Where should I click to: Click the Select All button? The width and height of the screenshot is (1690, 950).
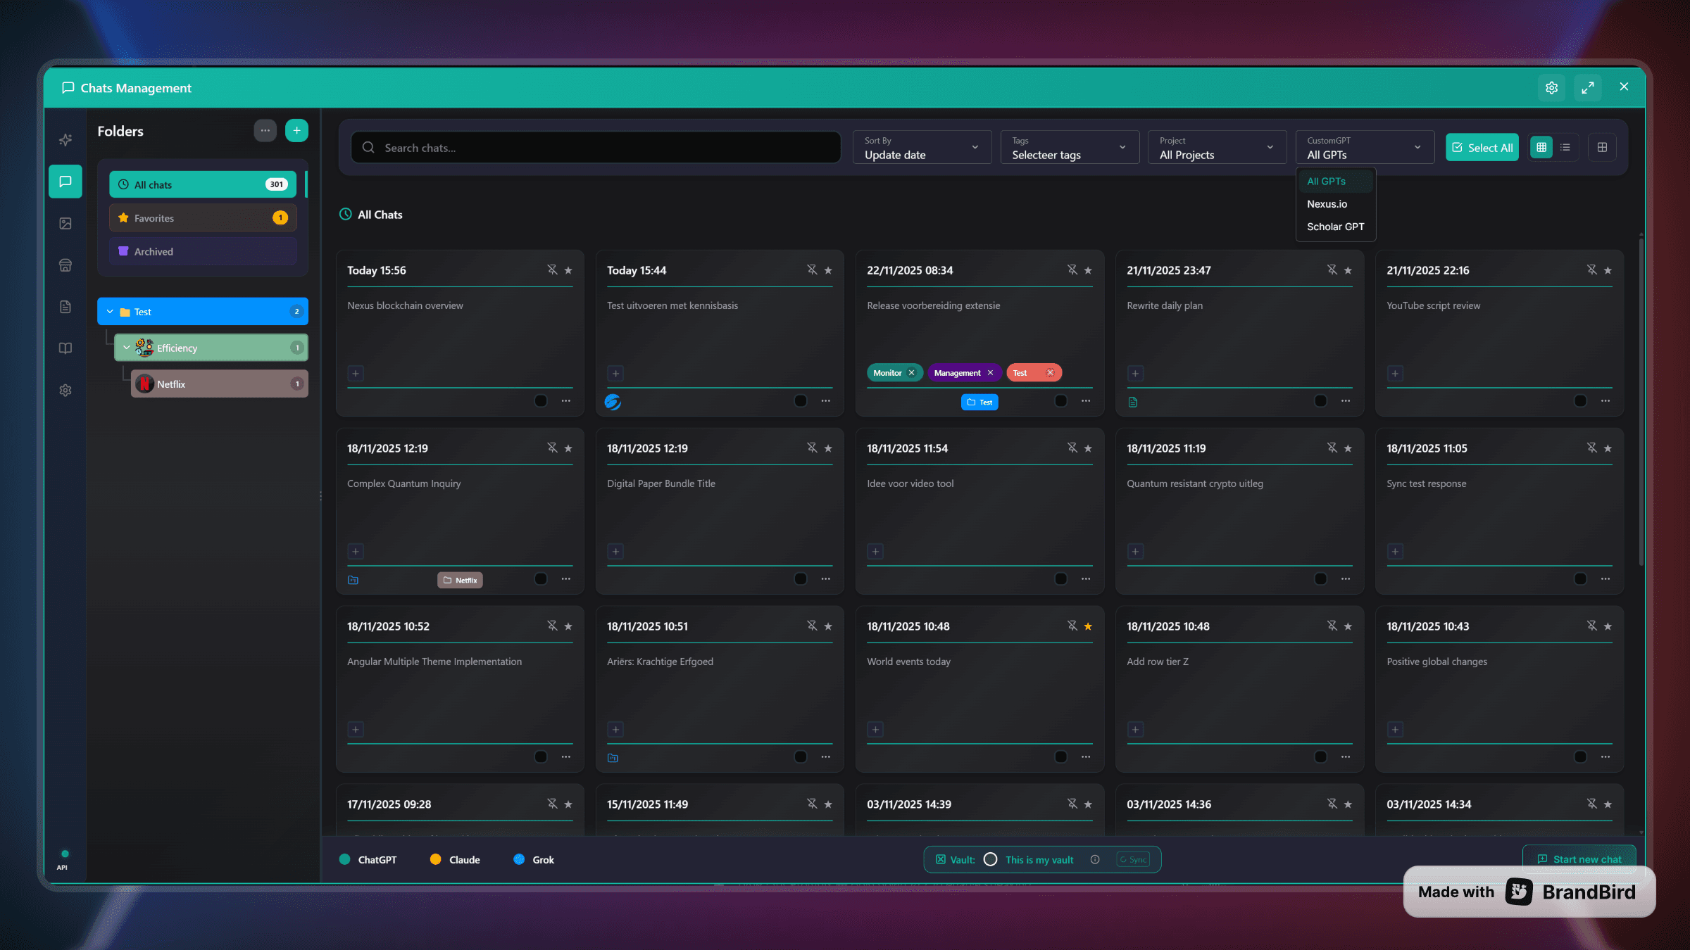pos(1482,147)
